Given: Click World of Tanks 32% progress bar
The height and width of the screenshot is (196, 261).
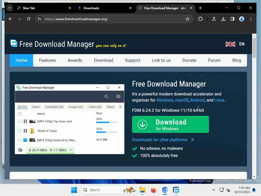Looking at the screenshot, I should click(107, 132).
